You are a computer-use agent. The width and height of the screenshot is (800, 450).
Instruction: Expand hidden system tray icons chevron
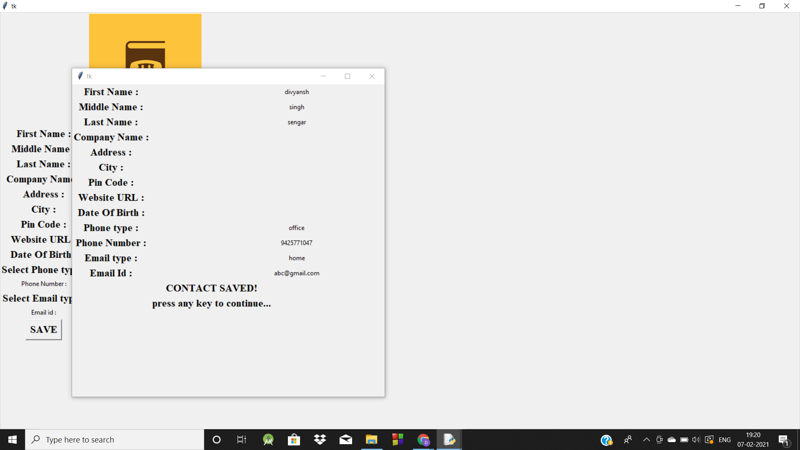tap(646, 440)
